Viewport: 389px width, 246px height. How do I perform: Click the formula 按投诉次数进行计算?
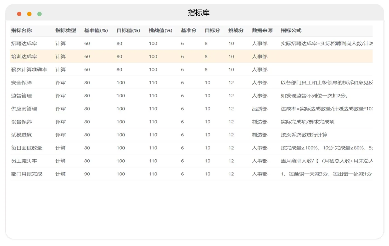[304, 135]
